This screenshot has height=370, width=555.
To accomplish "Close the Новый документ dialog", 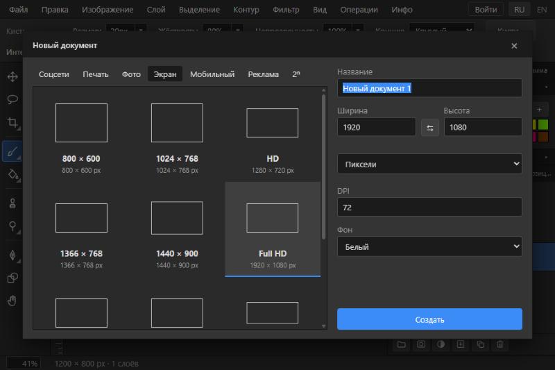I will point(514,46).
